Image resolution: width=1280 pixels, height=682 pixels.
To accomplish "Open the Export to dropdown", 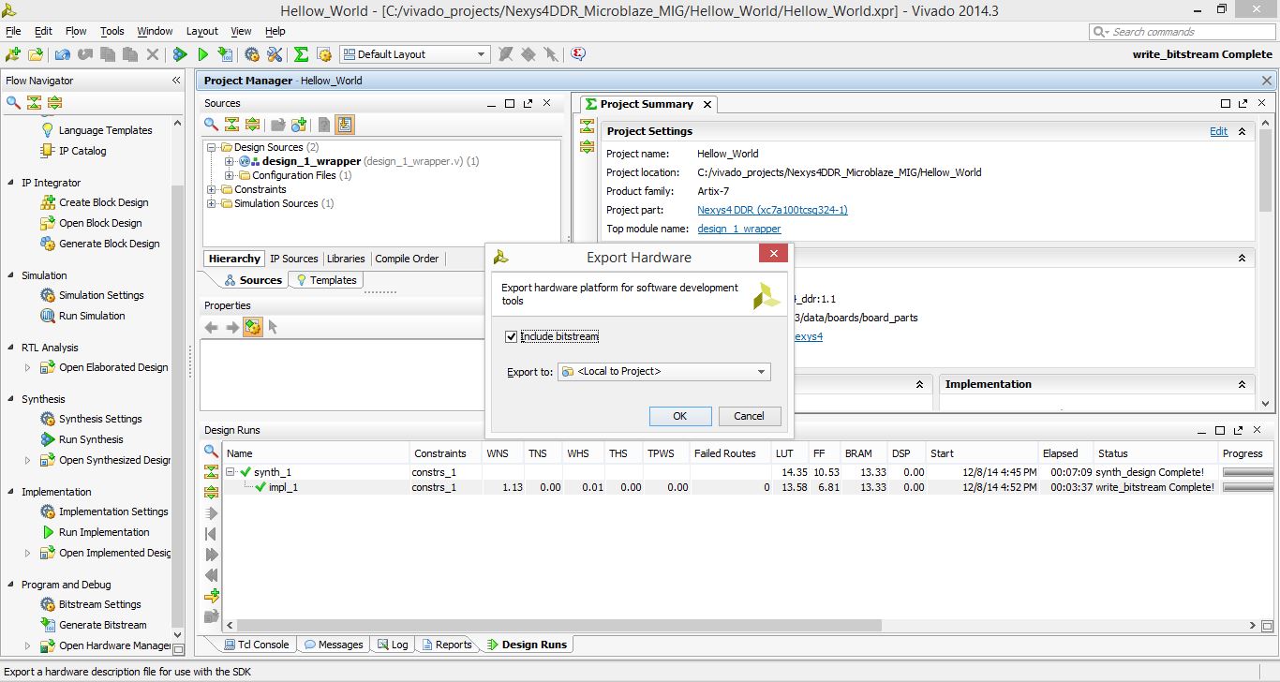I will pos(664,372).
